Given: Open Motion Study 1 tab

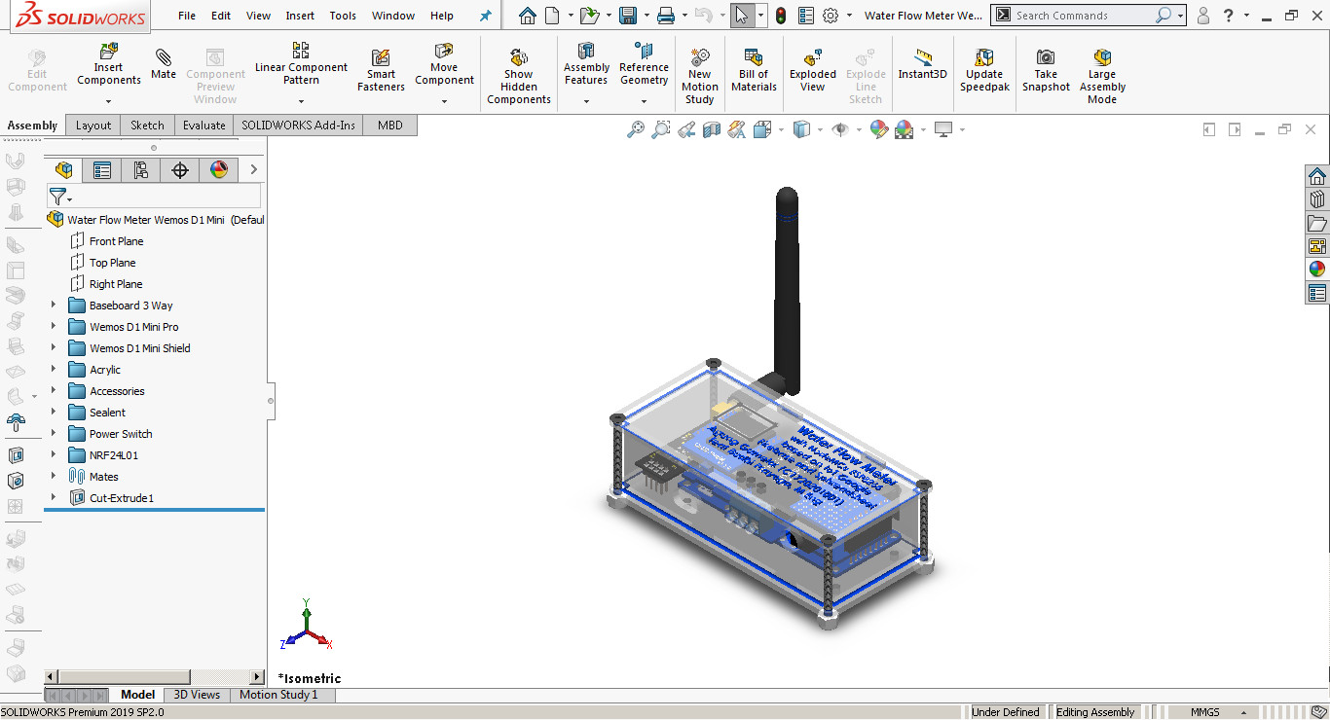Looking at the screenshot, I should click(278, 695).
